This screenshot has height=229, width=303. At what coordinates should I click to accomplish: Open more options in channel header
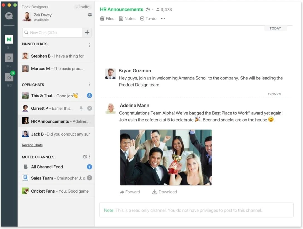[163, 19]
